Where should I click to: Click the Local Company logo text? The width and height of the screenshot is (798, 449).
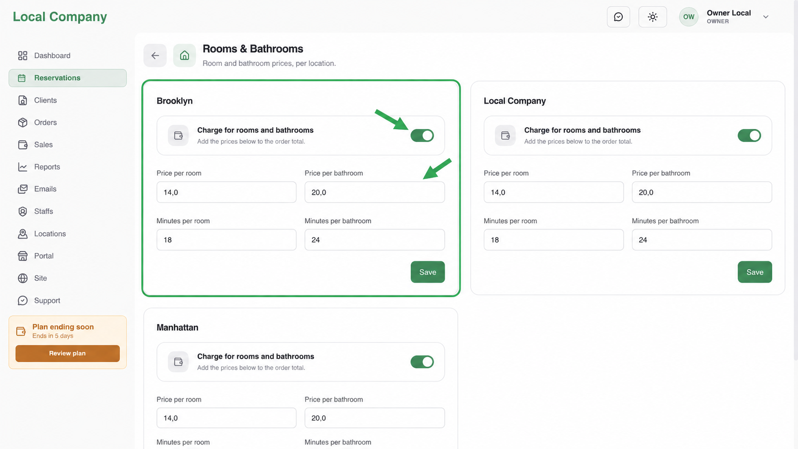click(x=60, y=17)
